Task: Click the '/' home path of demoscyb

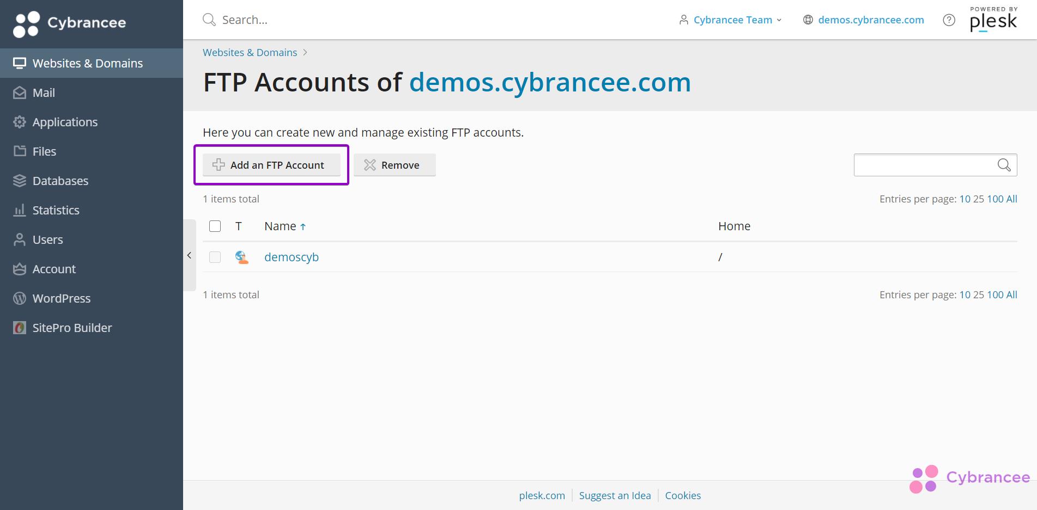Action: pos(720,257)
